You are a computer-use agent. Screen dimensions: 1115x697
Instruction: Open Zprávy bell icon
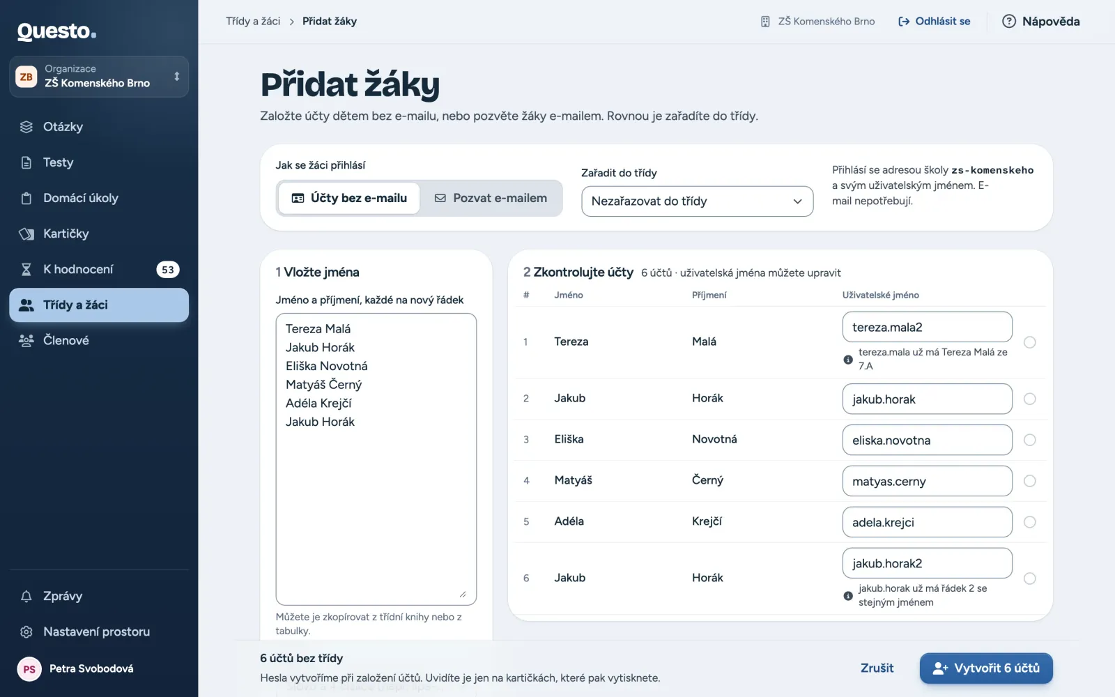pyautogui.click(x=26, y=596)
